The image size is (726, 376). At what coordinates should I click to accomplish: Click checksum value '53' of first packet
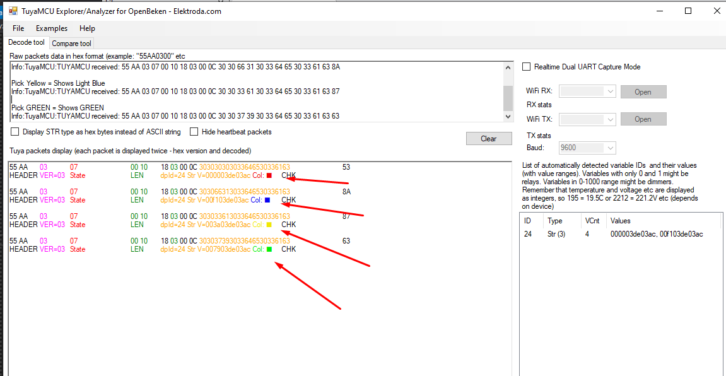346,167
